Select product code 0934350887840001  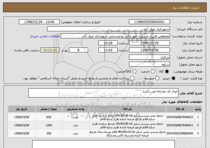pyautogui.click(x=180, y=125)
